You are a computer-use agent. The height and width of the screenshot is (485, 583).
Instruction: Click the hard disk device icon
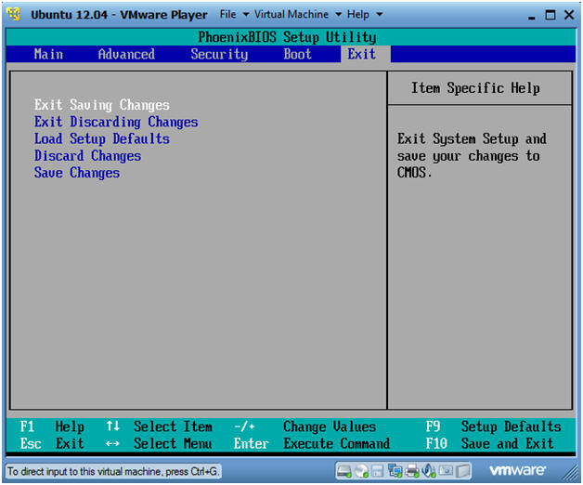click(343, 471)
